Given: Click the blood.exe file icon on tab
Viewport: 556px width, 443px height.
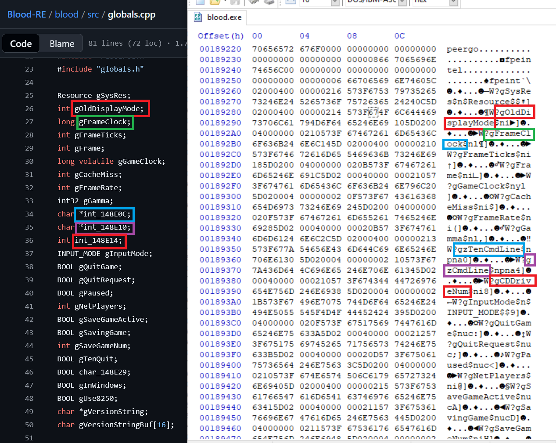Looking at the screenshot, I should click(198, 17).
